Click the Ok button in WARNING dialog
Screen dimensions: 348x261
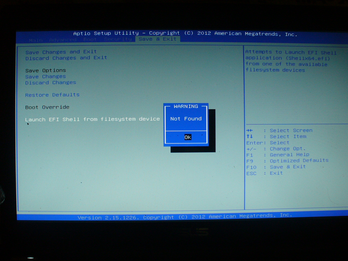[188, 137]
